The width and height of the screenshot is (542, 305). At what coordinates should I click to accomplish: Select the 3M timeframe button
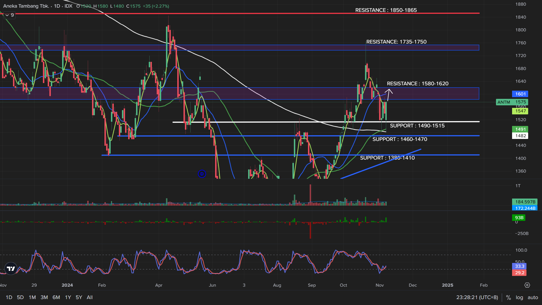point(44,297)
